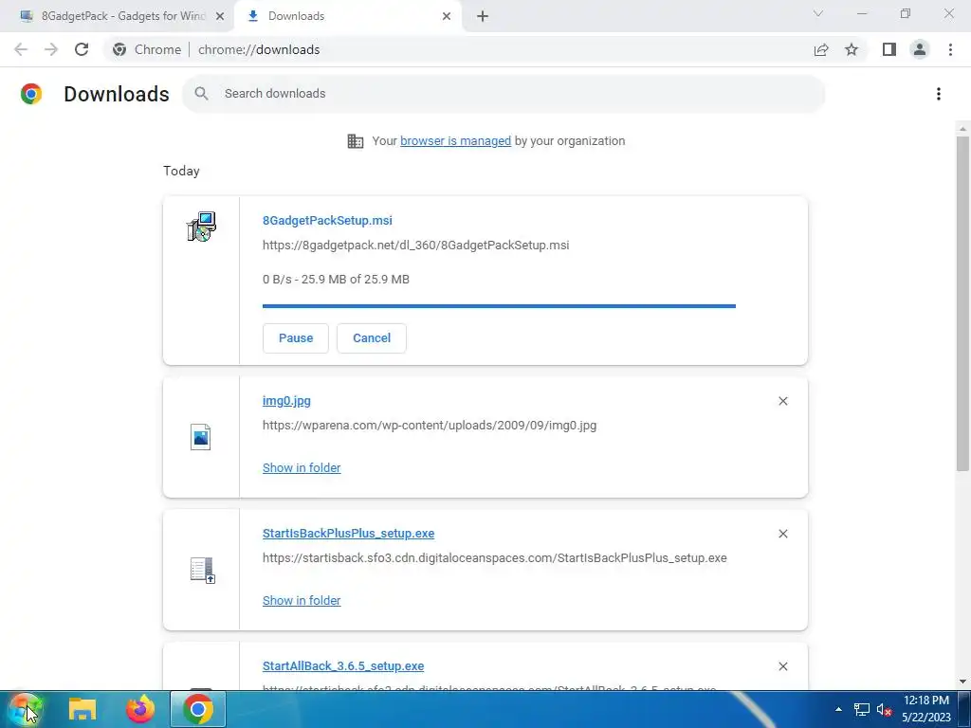
Task: Click the browser back arrow
Action: (x=21, y=49)
